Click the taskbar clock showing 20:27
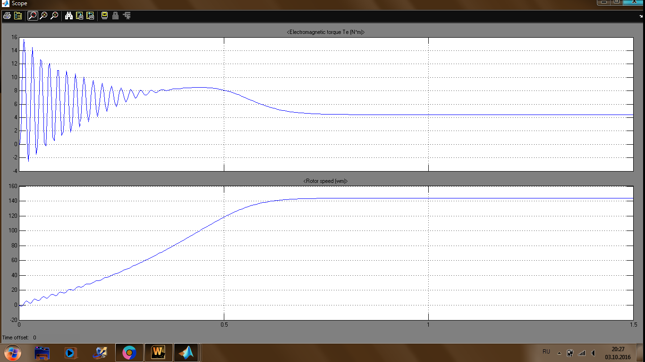Image resolution: width=645 pixels, height=362 pixels. coord(618,353)
